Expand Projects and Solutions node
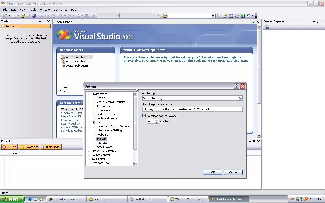325x203 pixels. (89, 151)
